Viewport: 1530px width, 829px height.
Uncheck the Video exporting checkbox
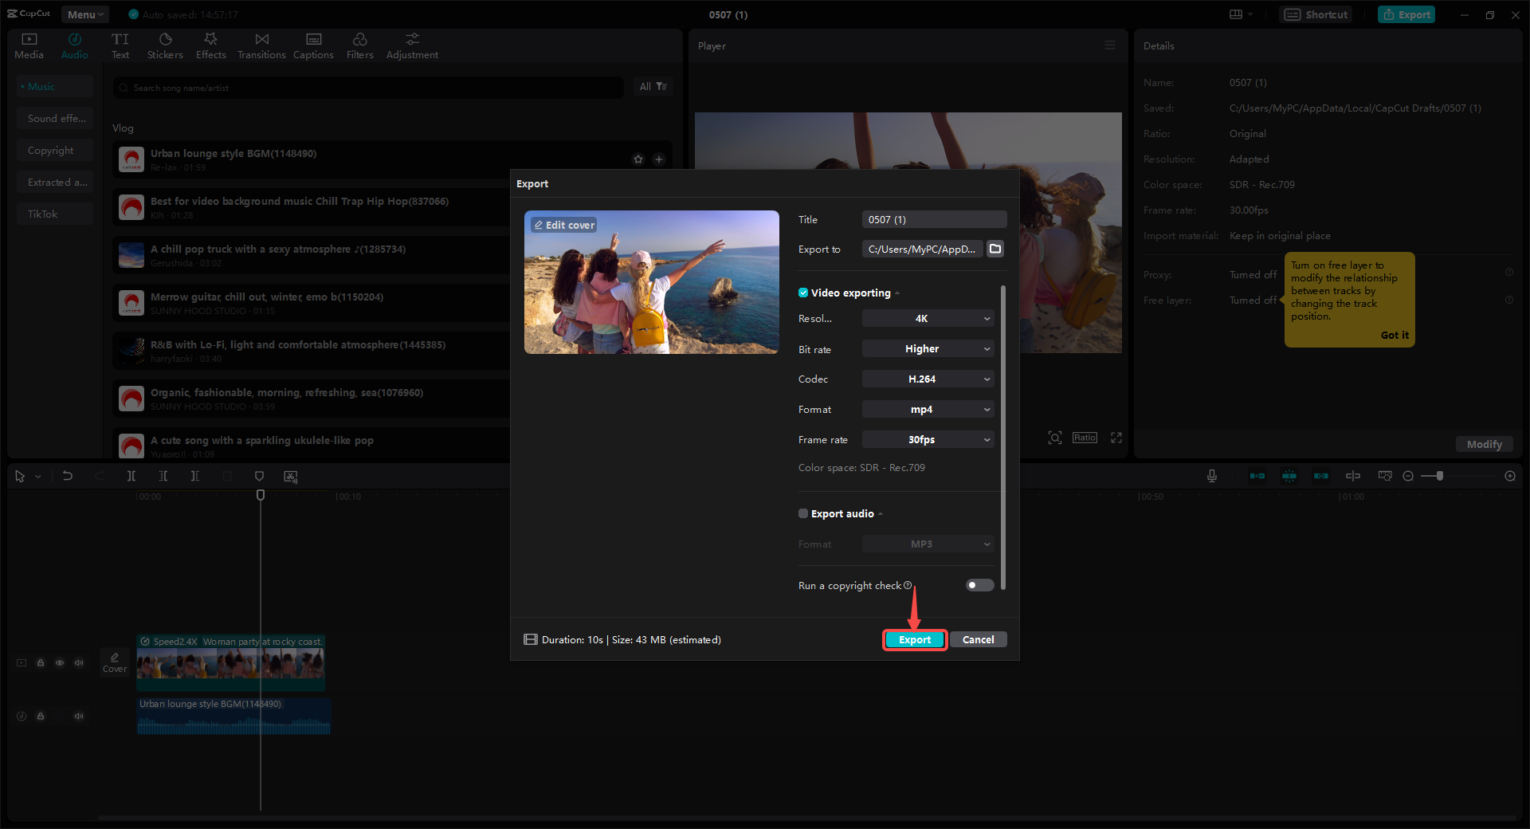coord(803,293)
